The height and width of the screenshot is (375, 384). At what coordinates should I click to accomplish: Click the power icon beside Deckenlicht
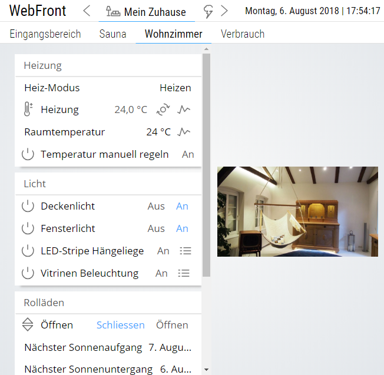[x=28, y=206]
